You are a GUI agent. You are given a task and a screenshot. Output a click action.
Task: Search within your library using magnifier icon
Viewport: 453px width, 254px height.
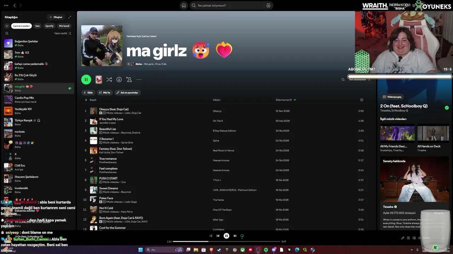point(7,33)
